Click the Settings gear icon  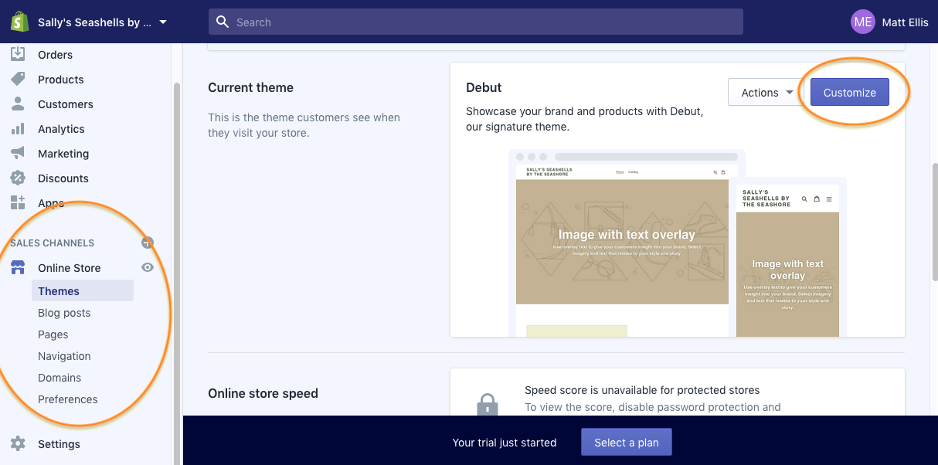(x=18, y=444)
